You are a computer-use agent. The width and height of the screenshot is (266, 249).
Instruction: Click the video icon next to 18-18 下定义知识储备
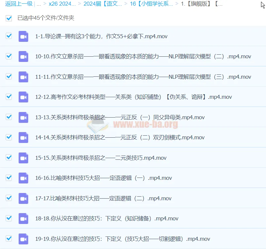click(x=23, y=218)
